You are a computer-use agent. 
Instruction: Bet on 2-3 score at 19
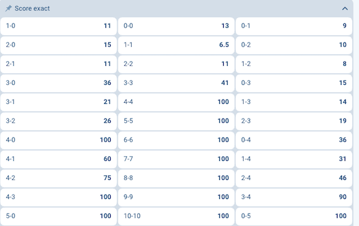(294, 121)
